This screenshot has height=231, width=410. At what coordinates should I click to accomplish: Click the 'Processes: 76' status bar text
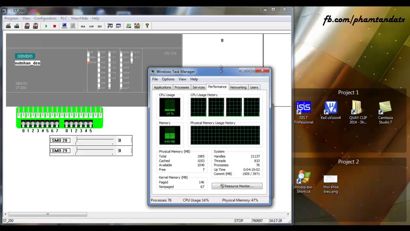[161, 200]
